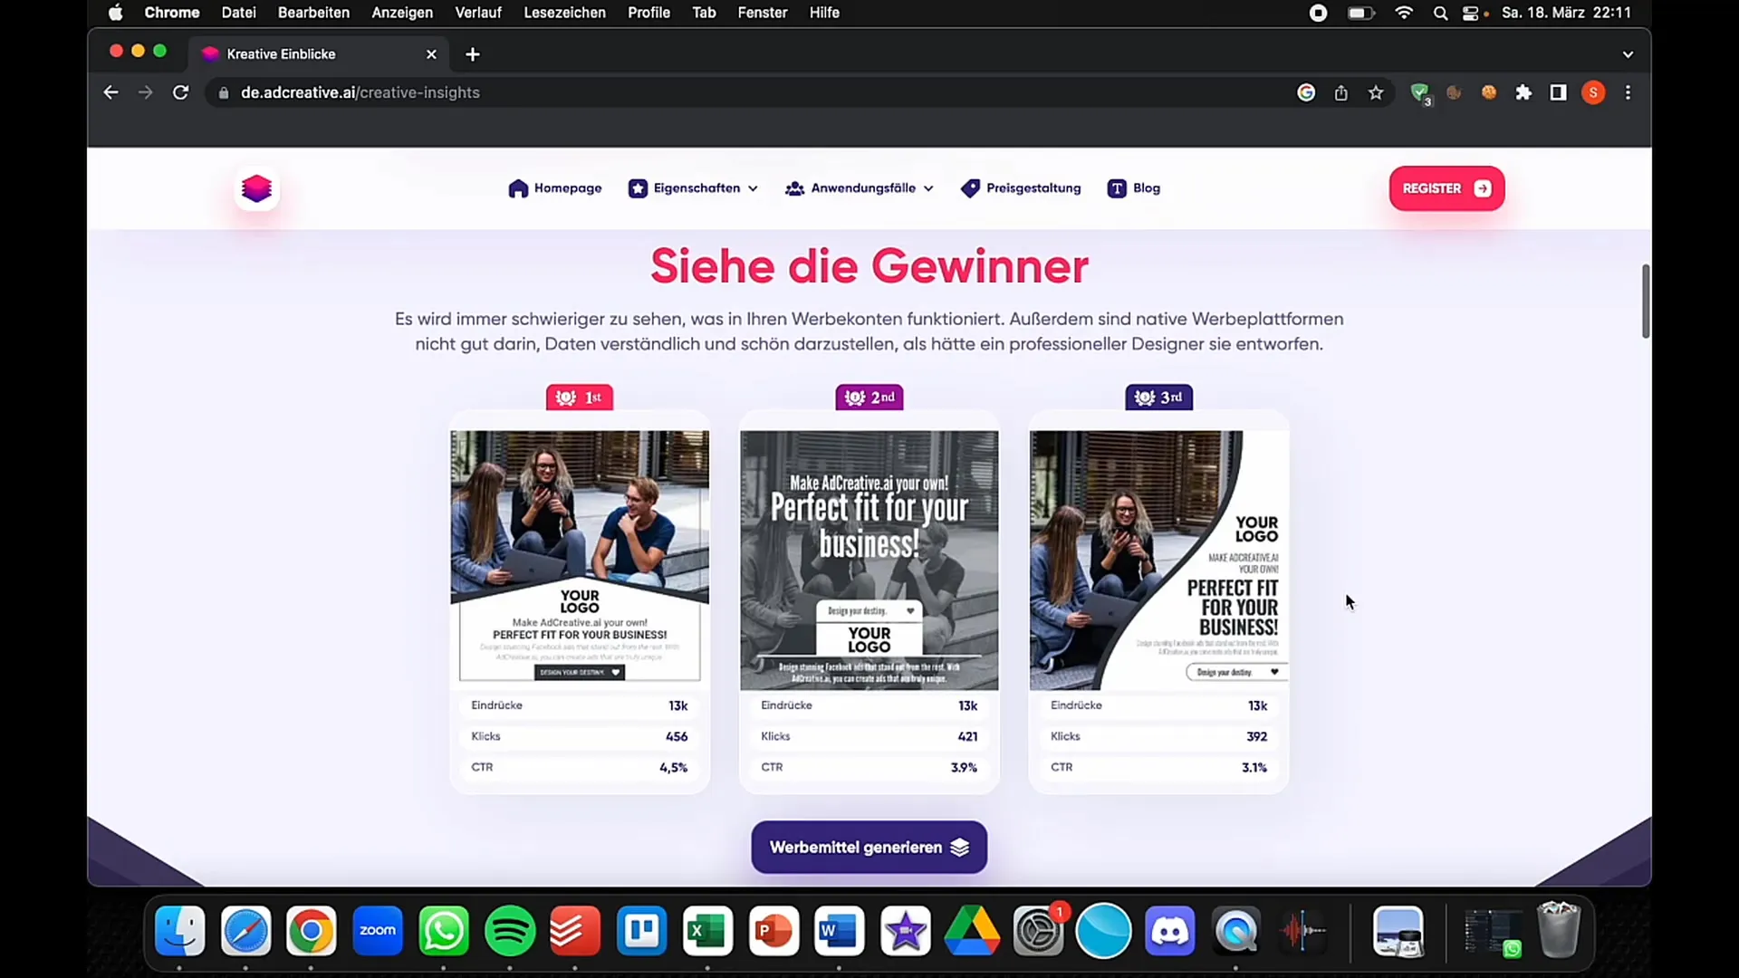Expand the tab search chevron
Viewport: 1739px width, 978px height.
[x=1628, y=54]
